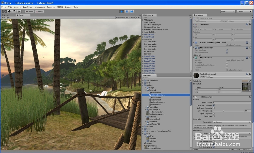
Task: Collapse the Cabana1 asset
Action: point(145,90)
